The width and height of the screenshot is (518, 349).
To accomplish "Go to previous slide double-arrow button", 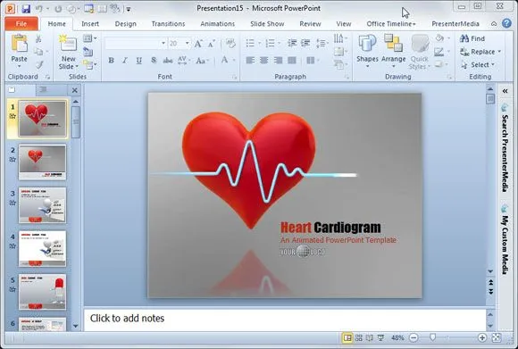I will (491, 283).
